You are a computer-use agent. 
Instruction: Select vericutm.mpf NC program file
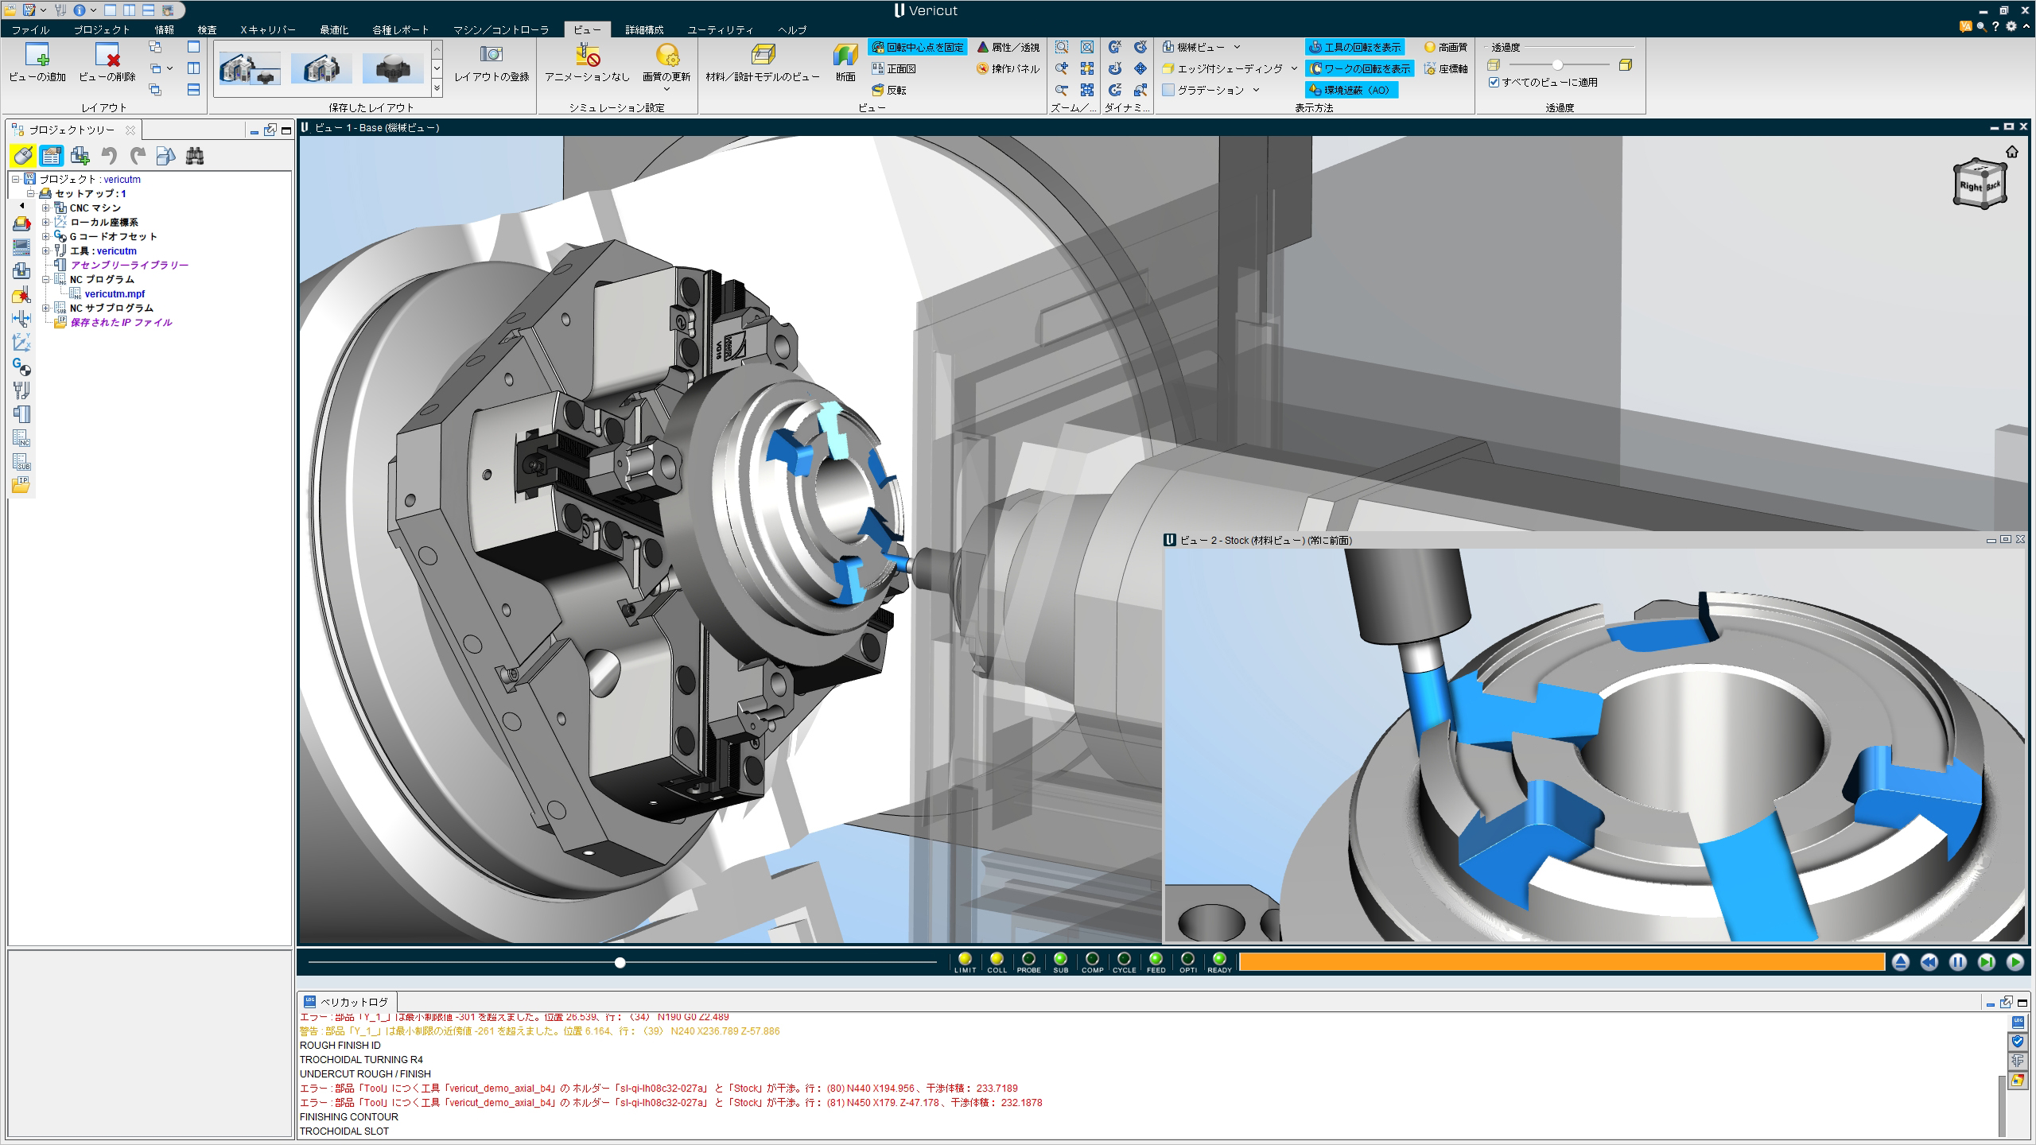(115, 294)
